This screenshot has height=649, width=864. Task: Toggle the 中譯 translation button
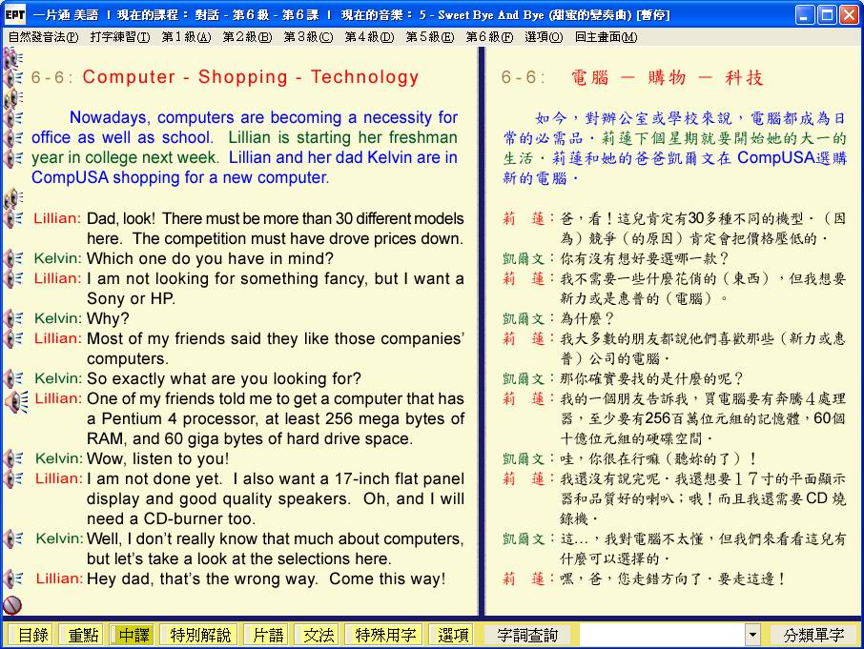[x=131, y=635]
